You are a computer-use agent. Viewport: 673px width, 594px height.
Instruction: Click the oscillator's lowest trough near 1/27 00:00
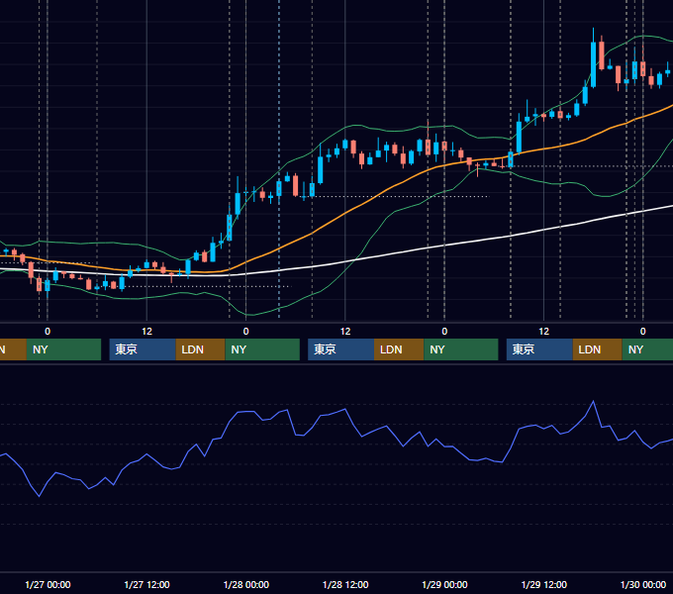pos(40,496)
